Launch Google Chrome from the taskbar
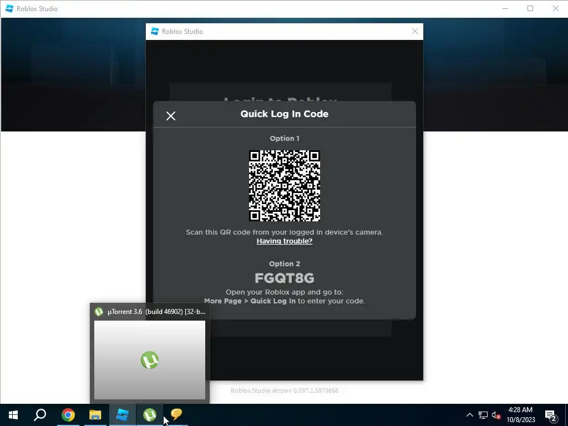This screenshot has height=426, width=568. coord(68,415)
